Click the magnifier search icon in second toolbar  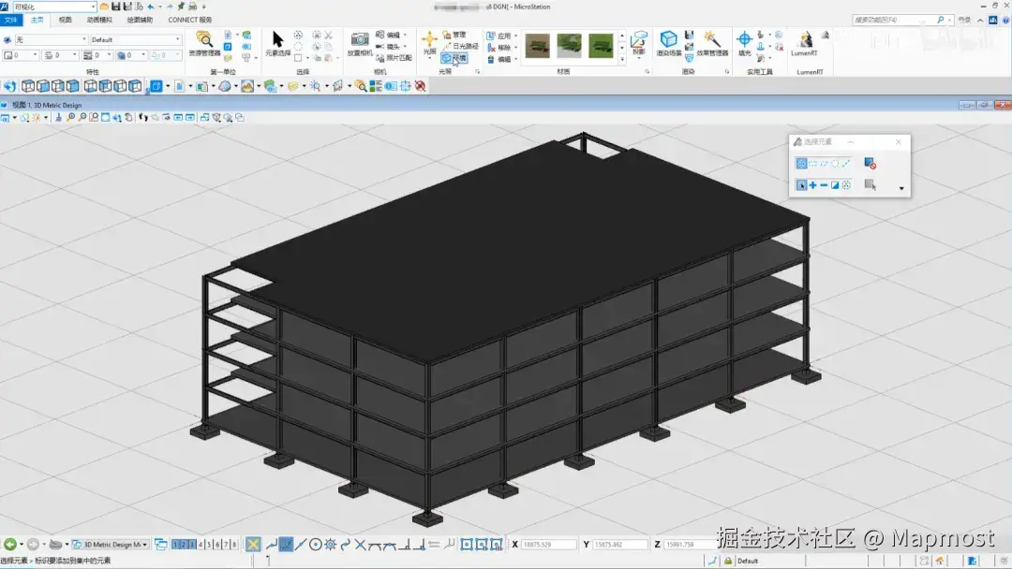point(361,86)
